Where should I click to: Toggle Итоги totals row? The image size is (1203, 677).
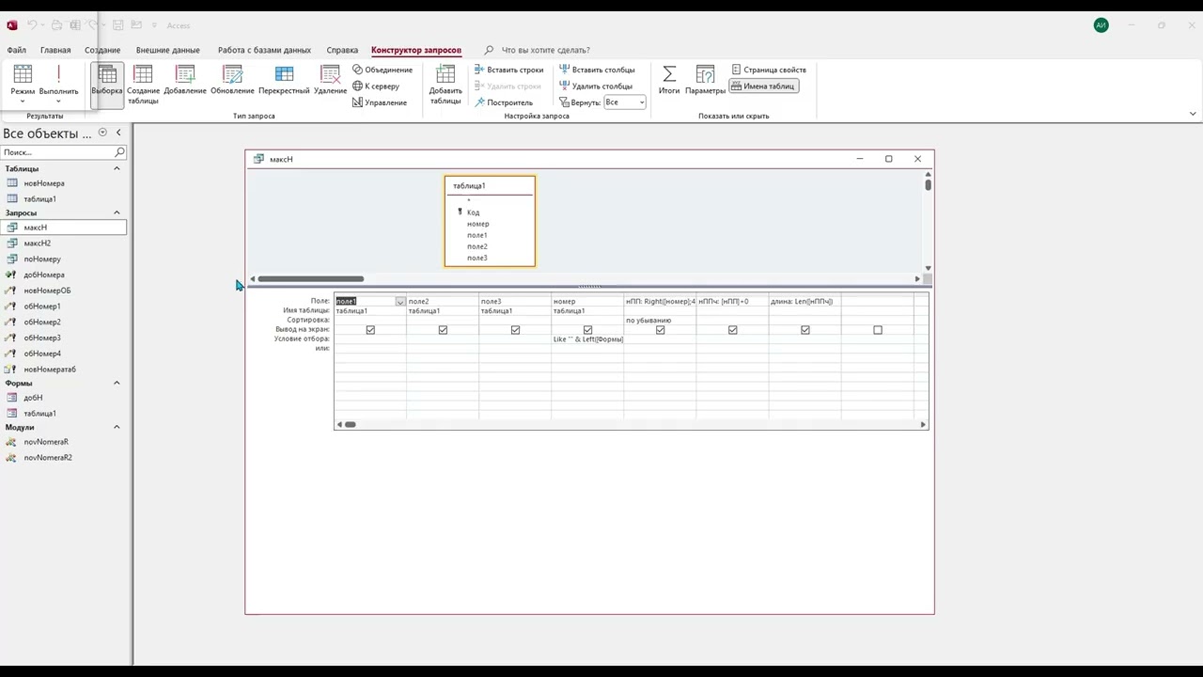pos(669,81)
